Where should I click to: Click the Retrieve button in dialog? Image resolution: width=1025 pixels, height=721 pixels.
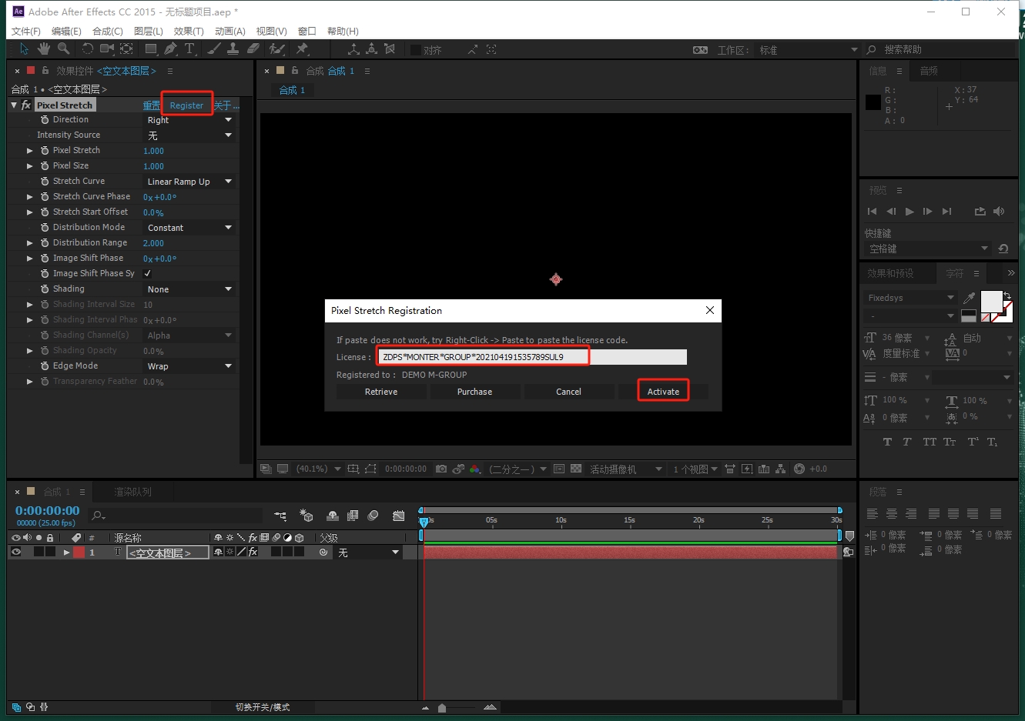tap(381, 392)
